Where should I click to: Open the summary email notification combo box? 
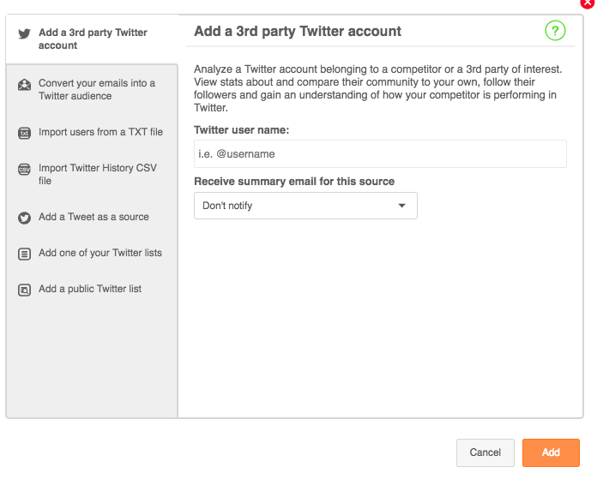(x=305, y=206)
